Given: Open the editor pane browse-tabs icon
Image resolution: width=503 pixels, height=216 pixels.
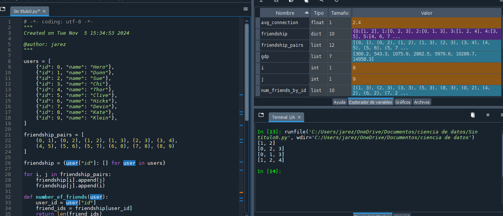Looking at the screenshot, I should (3, 9).
